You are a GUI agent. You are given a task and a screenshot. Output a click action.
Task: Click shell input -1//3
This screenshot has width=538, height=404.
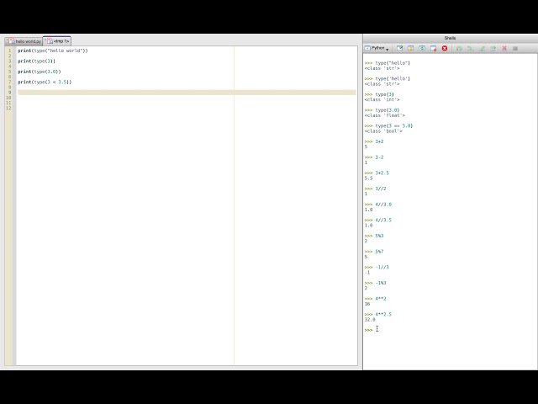pos(382,268)
